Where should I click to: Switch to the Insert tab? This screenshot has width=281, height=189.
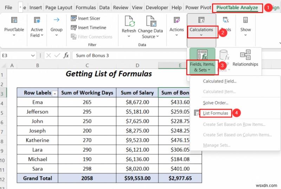pos(35,7)
